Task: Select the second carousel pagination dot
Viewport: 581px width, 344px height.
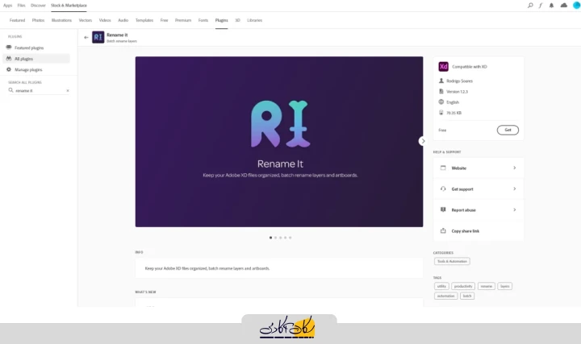Action: tap(275, 238)
